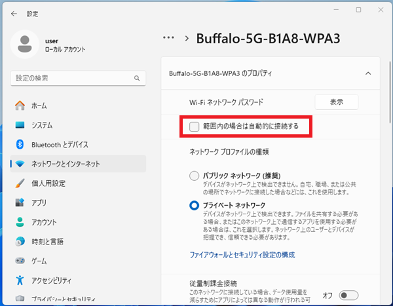Click the アプリ icon in sidebar
The image size is (393, 306).
[x=20, y=202]
